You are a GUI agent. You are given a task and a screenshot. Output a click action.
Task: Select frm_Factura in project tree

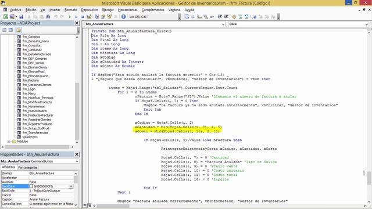click(30, 80)
